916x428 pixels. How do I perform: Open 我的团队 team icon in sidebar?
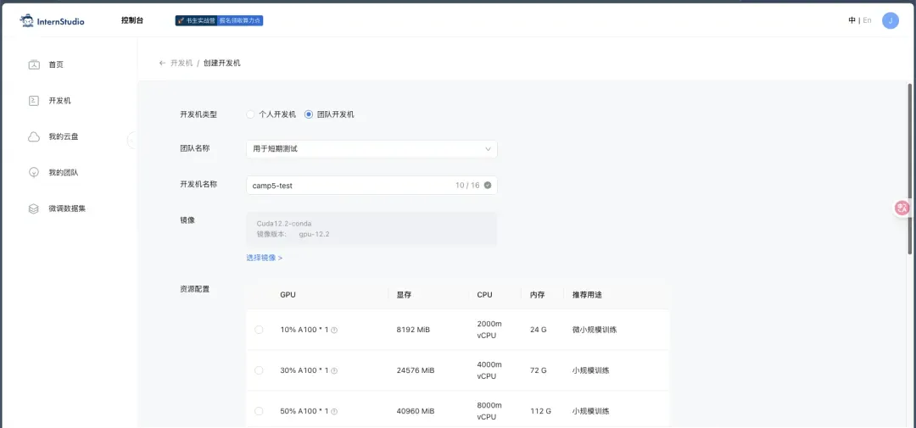(34, 173)
